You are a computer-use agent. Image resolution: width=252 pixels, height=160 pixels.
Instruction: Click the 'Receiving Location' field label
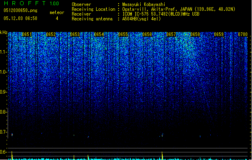click(x=93, y=9)
